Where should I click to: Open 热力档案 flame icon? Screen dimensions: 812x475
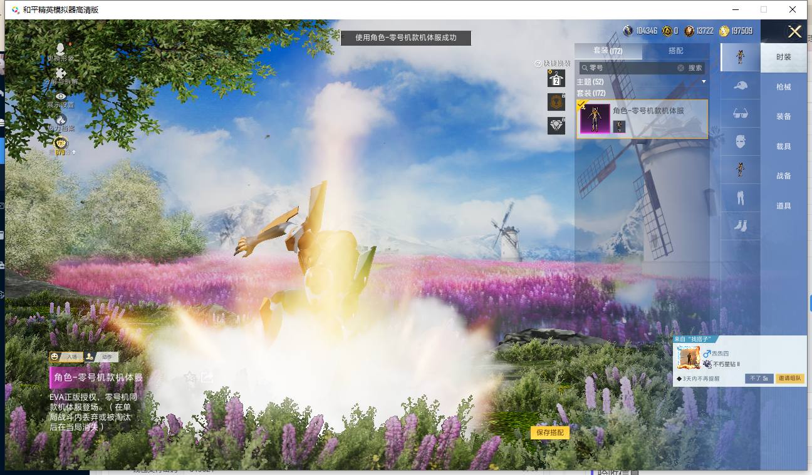click(61, 119)
